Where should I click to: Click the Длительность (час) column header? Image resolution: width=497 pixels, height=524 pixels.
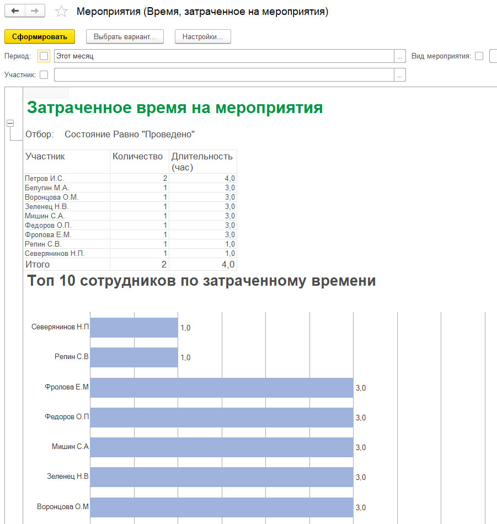(202, 161)
